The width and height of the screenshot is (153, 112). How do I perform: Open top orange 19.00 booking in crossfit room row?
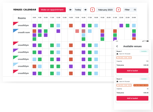[102, 31]
